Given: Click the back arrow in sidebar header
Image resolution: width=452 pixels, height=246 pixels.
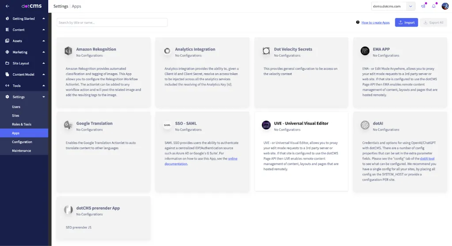Looking at the screenshot, I should point(7,6).
